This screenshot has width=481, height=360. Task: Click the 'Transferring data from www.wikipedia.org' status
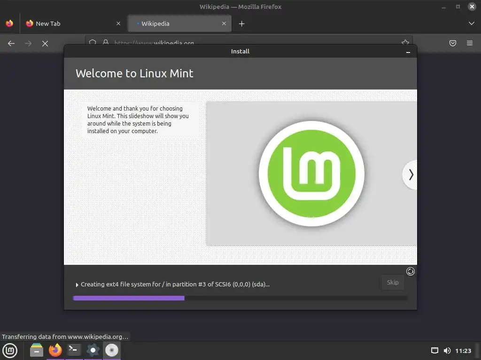tap(65, 337)
